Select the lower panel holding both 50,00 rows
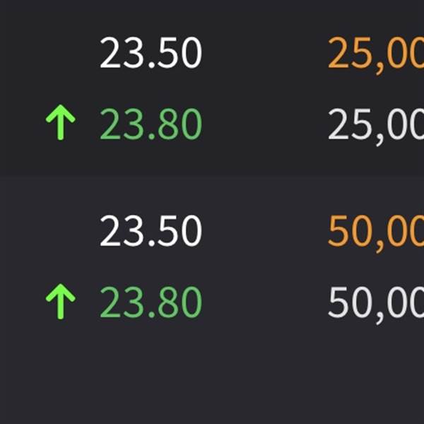The width and height of the screenshot is (424, 424). [212, 300]
